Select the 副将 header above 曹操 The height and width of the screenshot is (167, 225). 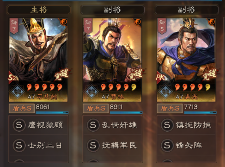113,10
